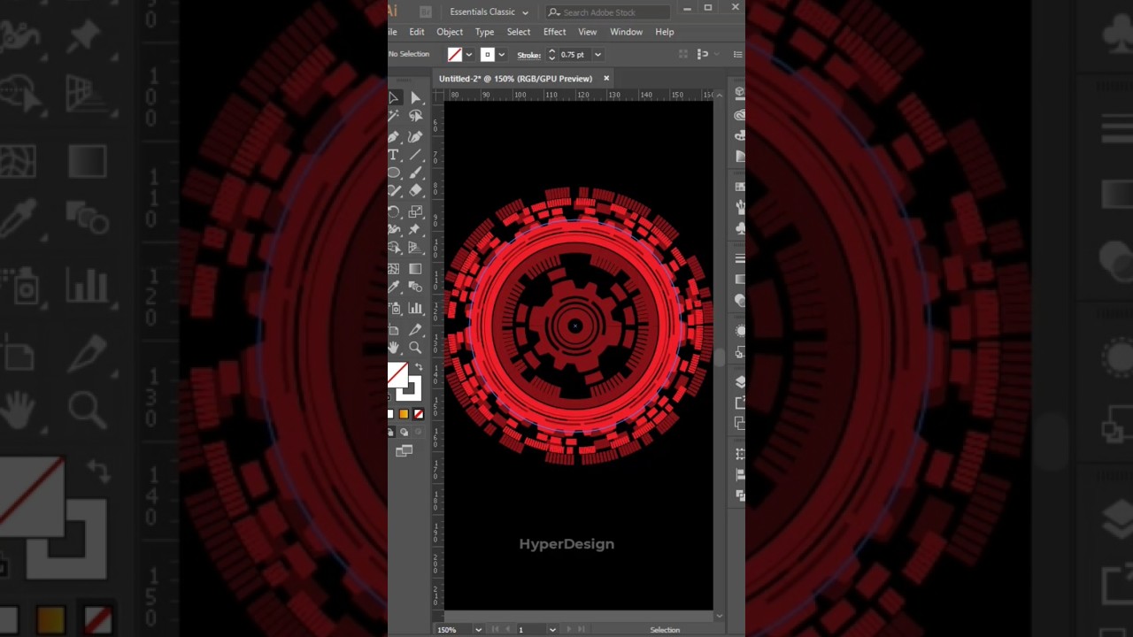This screenshot has width=1133, height=637.
Task: Swap fill and stroke colors arrow
Action: point(419,367)
